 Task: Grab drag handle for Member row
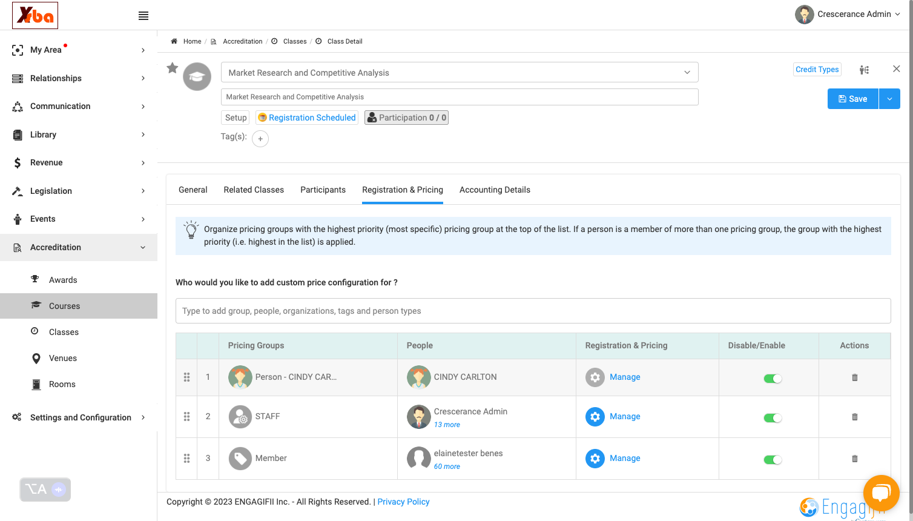186,459
